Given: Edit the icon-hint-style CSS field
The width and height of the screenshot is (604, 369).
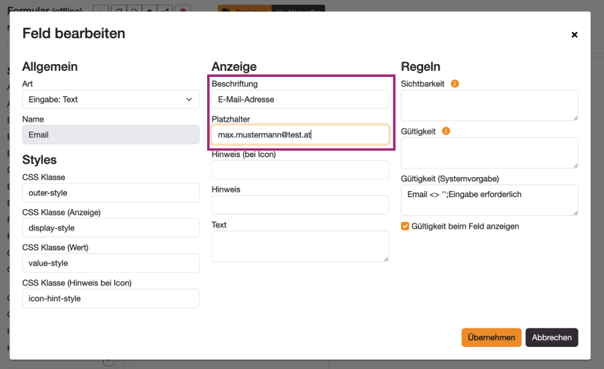Looking at the screenshot, I should [110, 298].
